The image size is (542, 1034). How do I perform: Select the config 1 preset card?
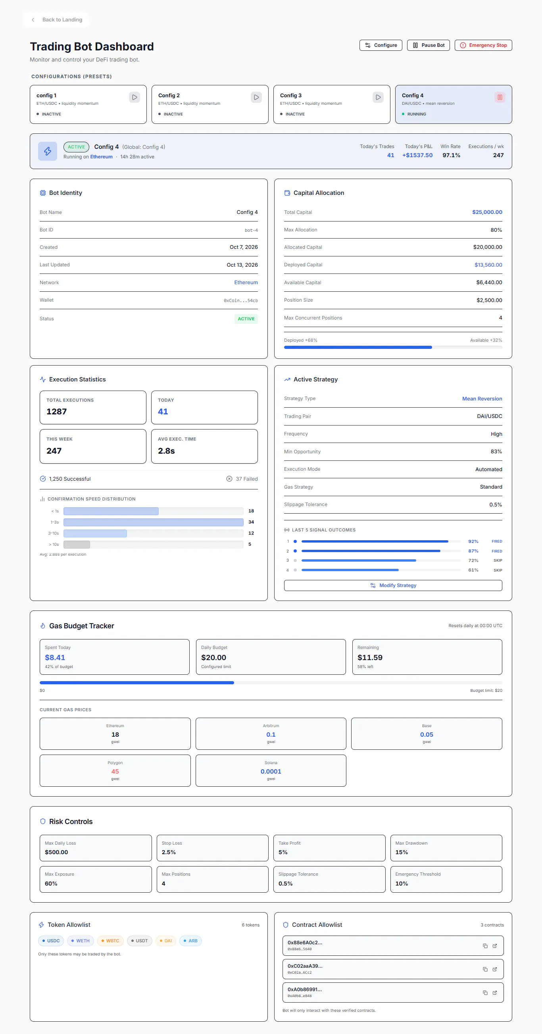[x=88, y=104]
